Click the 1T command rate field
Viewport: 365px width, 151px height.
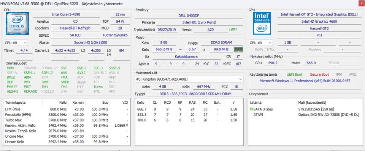(x=238, y=56)
